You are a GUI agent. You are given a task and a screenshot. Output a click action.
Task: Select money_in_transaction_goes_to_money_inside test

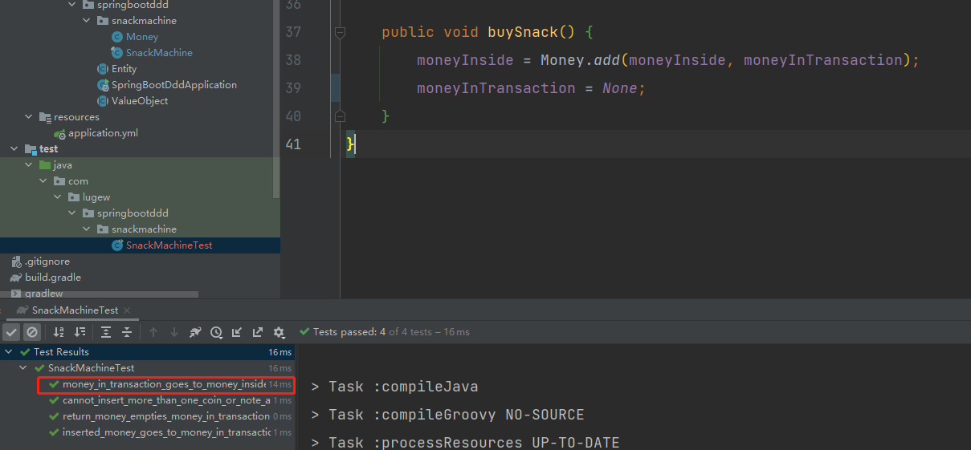[x=165, y=384]
